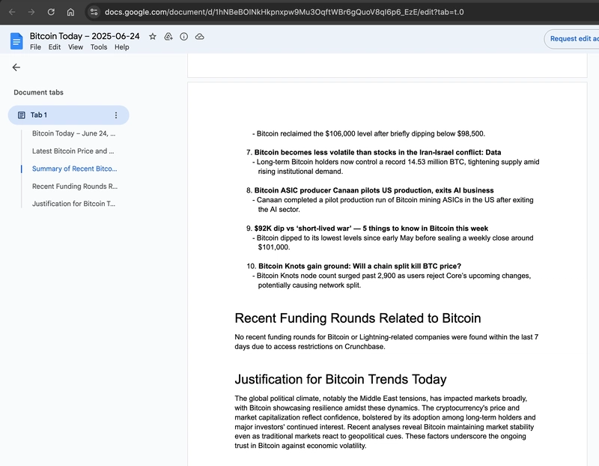Check the cloud save status icon
This screenshot has width=599, height=466.
click(x=199, y=37)
